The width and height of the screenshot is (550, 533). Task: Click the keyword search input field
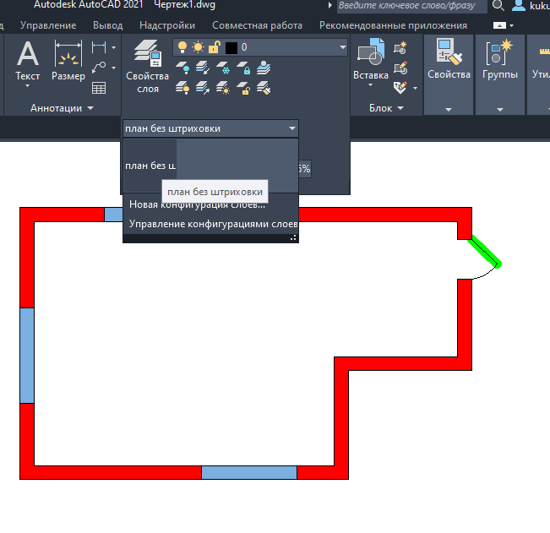411,6
